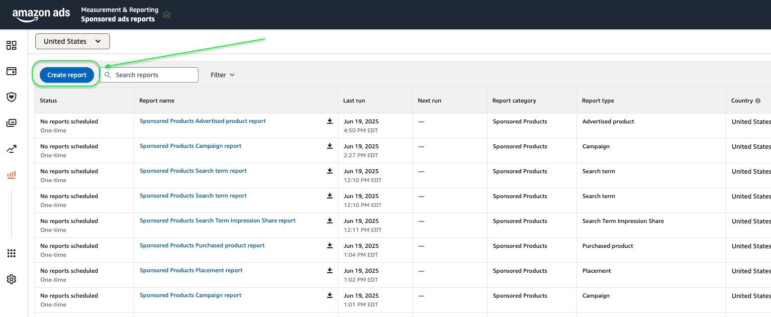771x317 pixels.
Task: Open the creative assets sidebar icon
Action: pos(11,123)
